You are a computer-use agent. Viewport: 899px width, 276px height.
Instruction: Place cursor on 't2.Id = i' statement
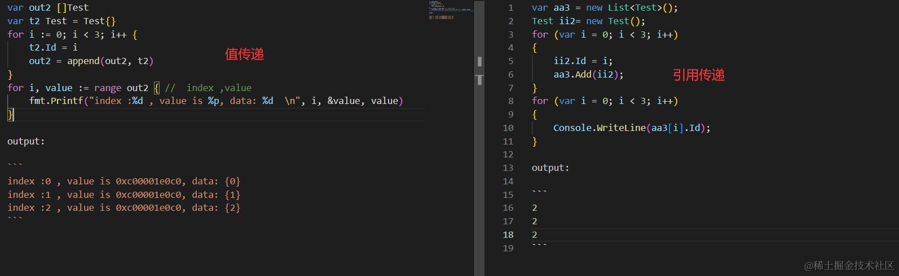tap(54, 48)
